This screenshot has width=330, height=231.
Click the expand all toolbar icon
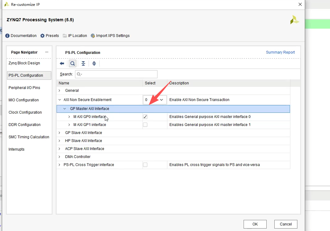94,63
